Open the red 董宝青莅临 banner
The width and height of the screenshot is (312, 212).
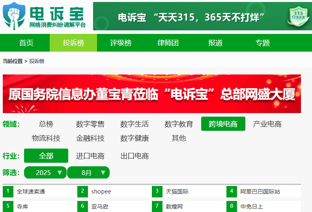151,94
